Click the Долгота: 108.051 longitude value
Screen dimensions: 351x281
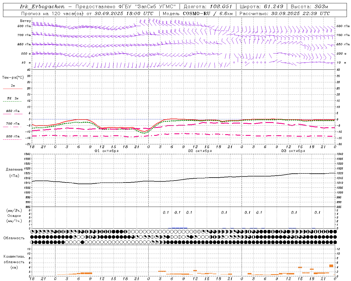tap(208, 7)
